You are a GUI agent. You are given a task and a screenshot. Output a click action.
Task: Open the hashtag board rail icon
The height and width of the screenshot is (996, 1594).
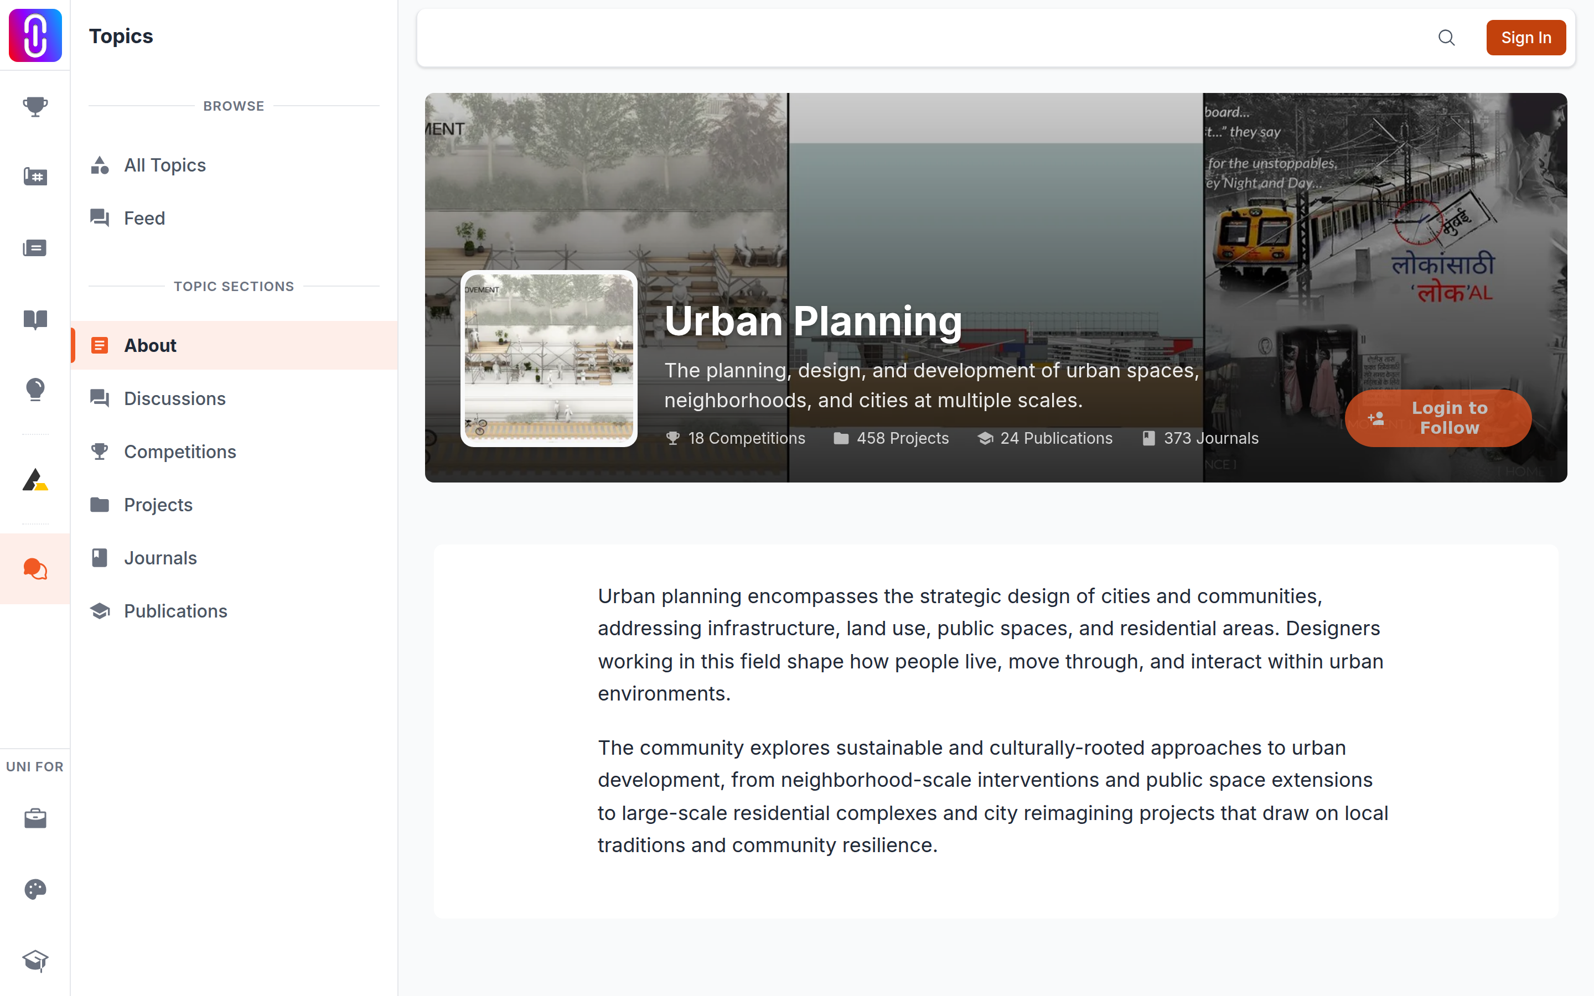point(35,177)
